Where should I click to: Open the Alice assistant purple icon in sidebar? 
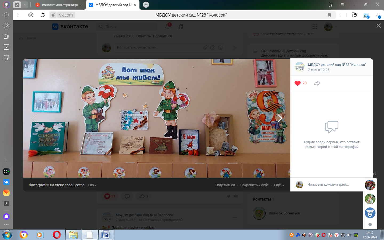point(6,216)
